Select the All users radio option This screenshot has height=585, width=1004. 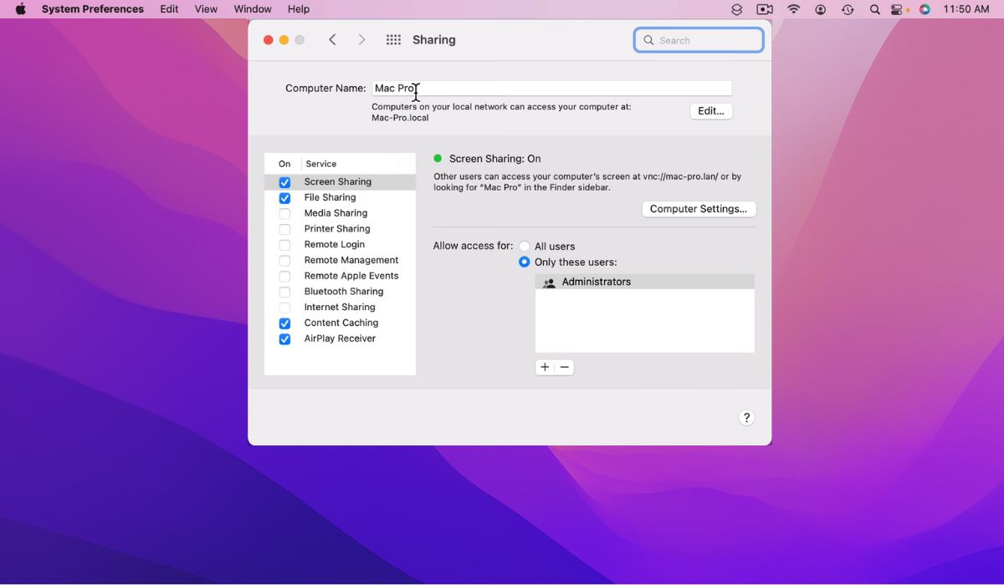point(525,247)
